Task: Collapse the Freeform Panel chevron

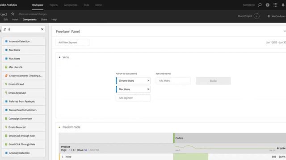Action: 285,31
